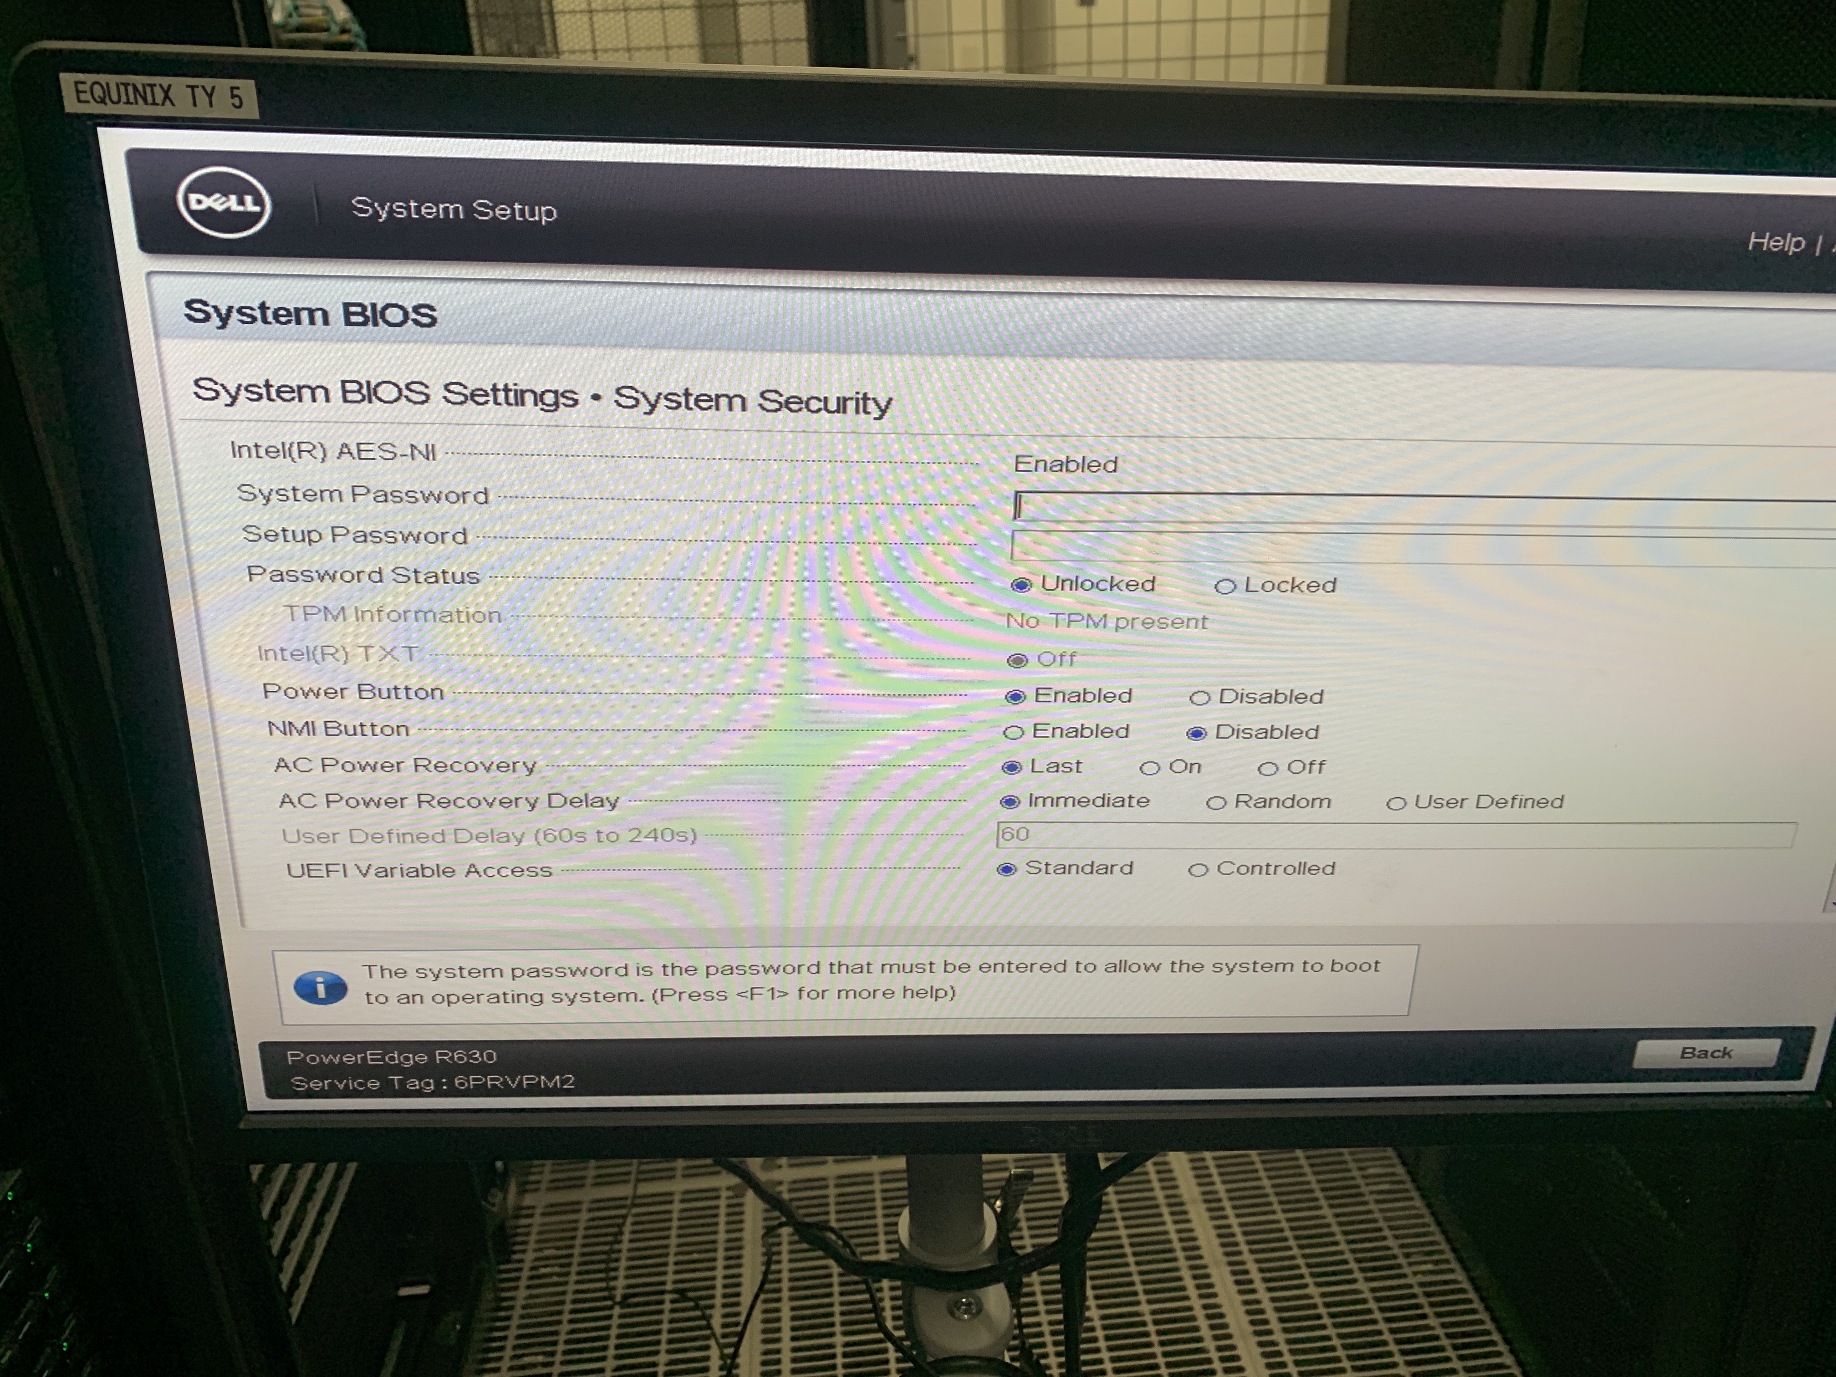Screen dimensions: 1836x1377
Task: Click the Intel(R) AES-NI label
Action: [x=333, y=452]
